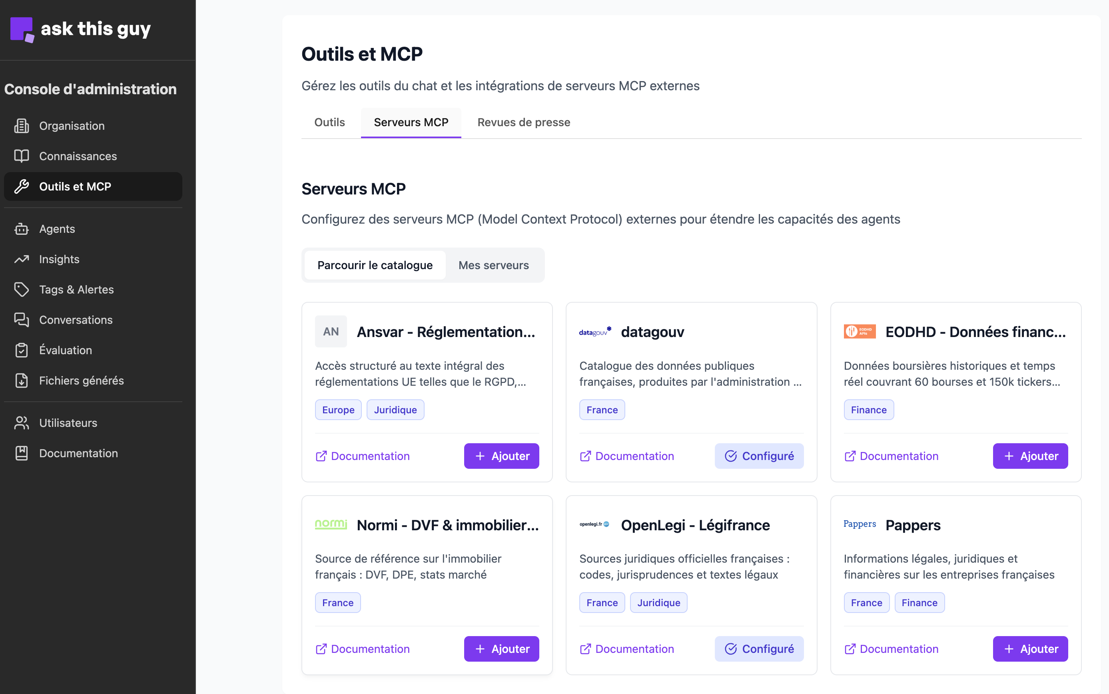The width and height of the screenshot is (1109, 694).
Task: Toggle Configuré status on datagouv card
Action: (758, 456)
